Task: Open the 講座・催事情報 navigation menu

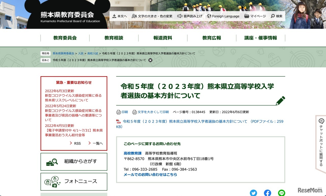Action: (261, 38)
